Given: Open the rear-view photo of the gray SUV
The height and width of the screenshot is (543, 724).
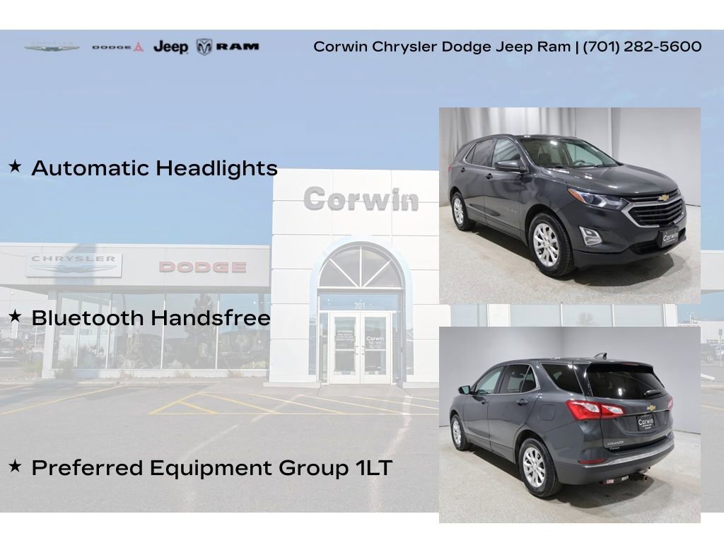Looking at the screenshot, I should 570,425.
